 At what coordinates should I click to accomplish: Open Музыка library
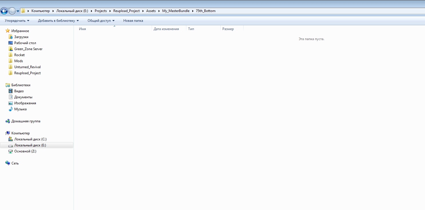[20, 109]
